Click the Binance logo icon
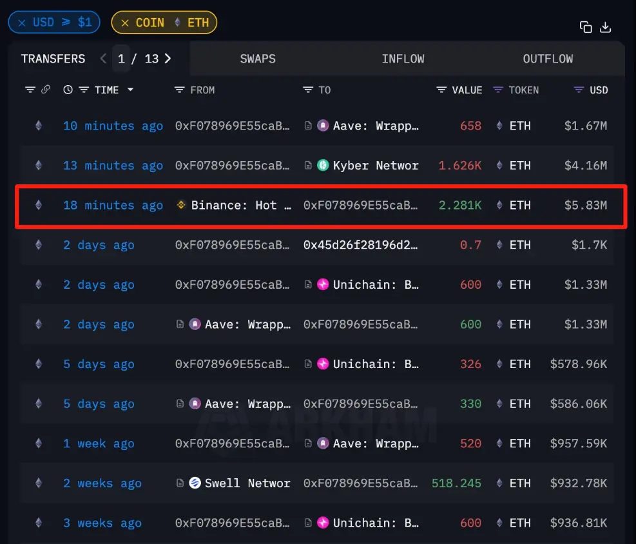 pos(181,205)
